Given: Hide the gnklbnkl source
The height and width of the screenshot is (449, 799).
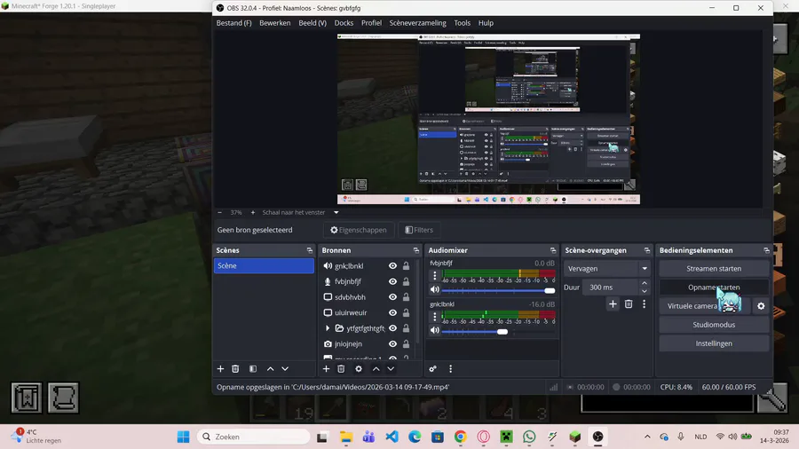Looking at the screenshot, I should coord(392,265).
